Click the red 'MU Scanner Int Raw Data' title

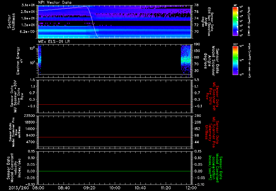212,96
